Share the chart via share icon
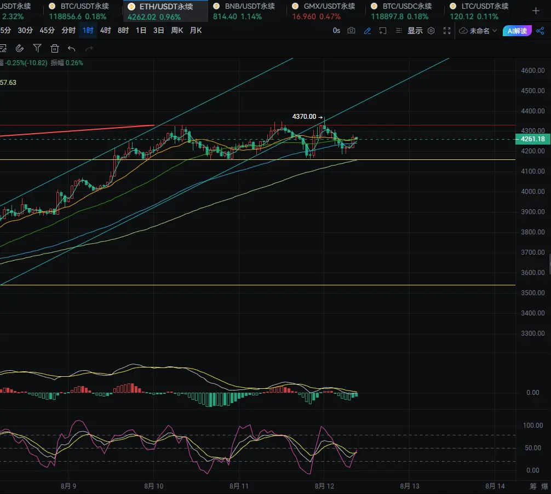 (x=540, y=31)
